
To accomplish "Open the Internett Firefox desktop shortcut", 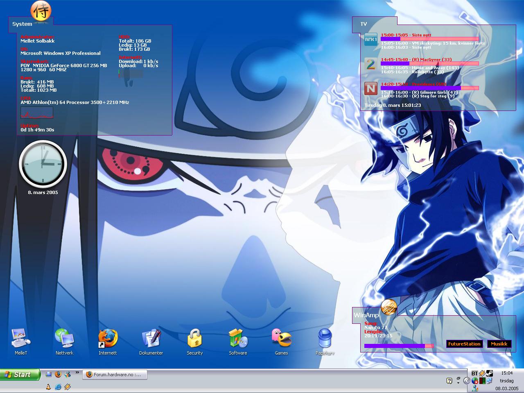I will [x=108, y=342].
